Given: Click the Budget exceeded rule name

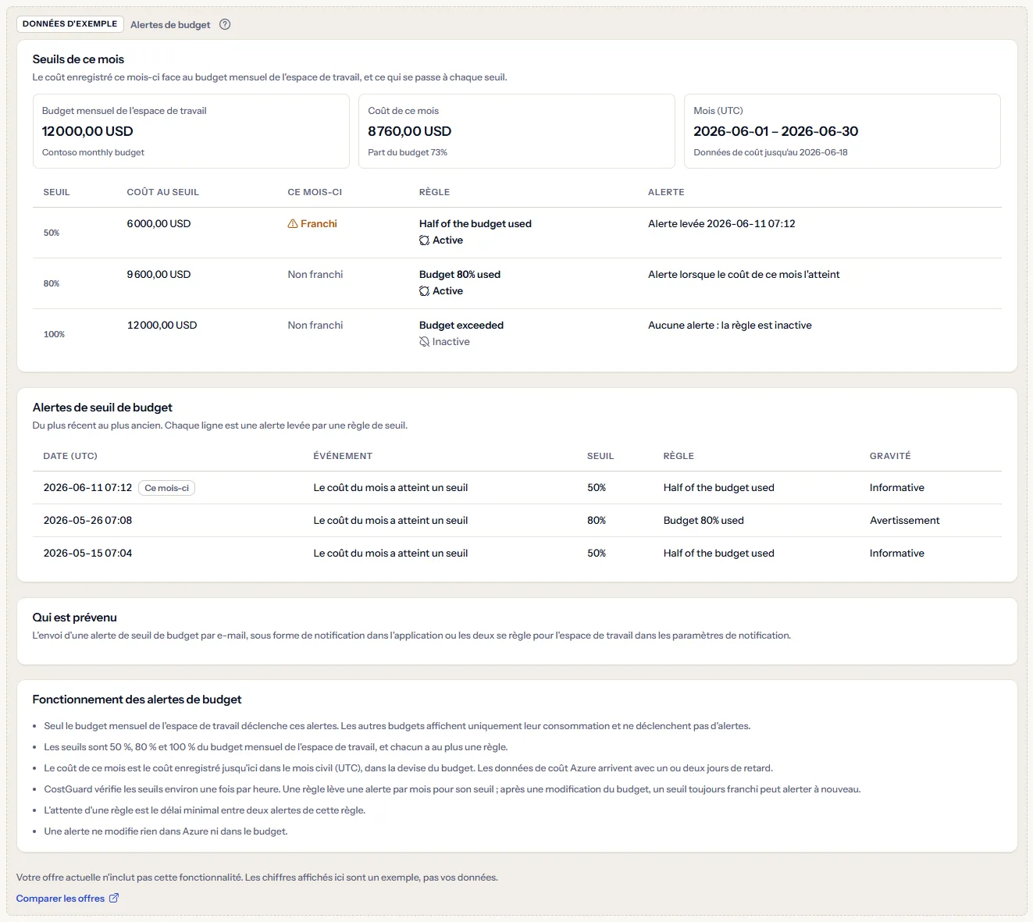Looking at the screenshot, I should click(x=461, y=326).
